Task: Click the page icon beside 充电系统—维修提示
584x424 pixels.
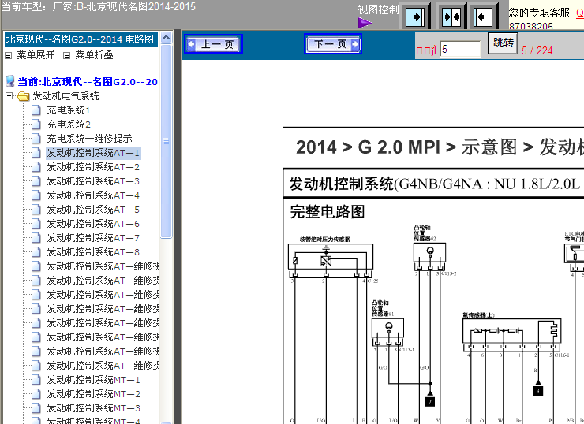Action: coord(36,139)
